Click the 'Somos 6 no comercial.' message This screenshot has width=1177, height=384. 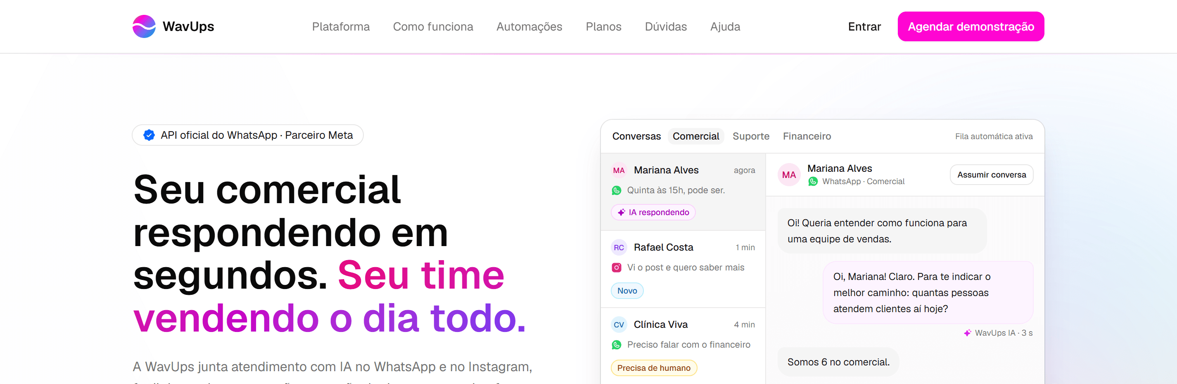point(838,362)
